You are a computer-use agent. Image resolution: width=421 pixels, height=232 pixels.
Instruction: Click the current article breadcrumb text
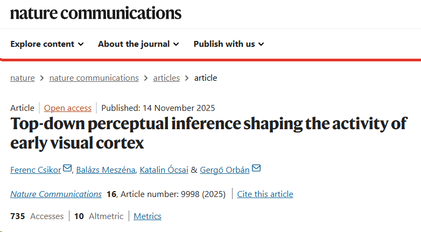coord(206,78)
